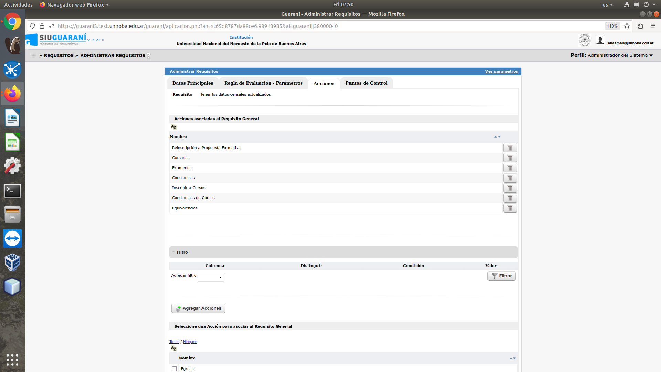Viewport: 661px width, 372px height.
Task: Remove Reinscripción a Propuesta Formativa action
Action: click(x=510, y=148)
